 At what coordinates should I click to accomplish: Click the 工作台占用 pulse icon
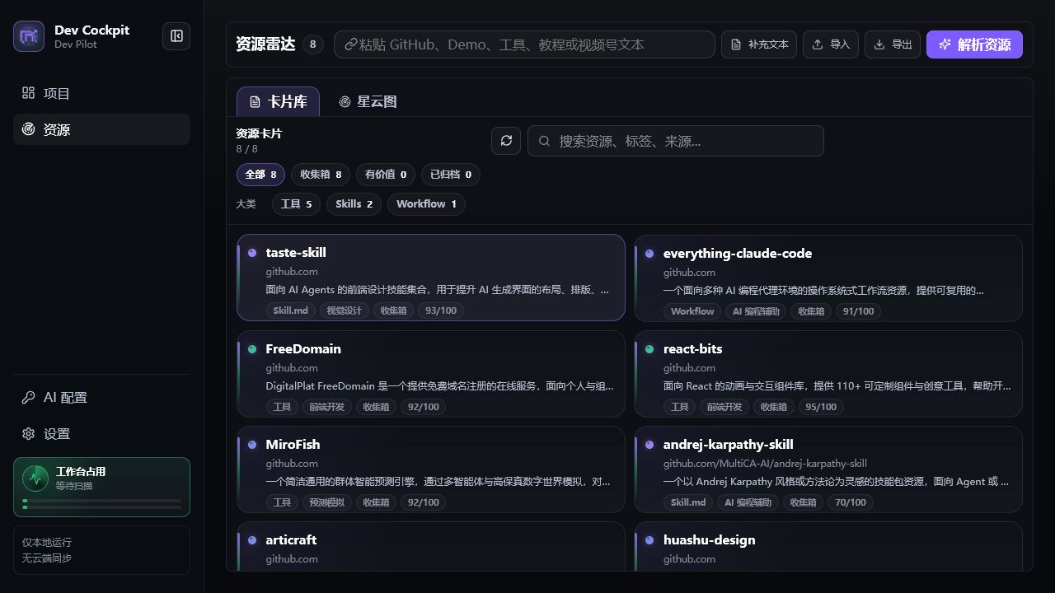pyautogui.click(x=35, y=478)
